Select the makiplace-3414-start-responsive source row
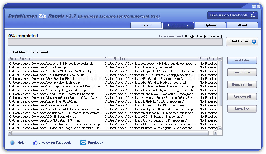Viewport: 266px width, 154px height. (x=55, y=109)
